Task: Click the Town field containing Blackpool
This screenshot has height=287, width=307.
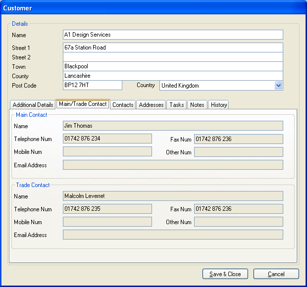Action: 173,66
